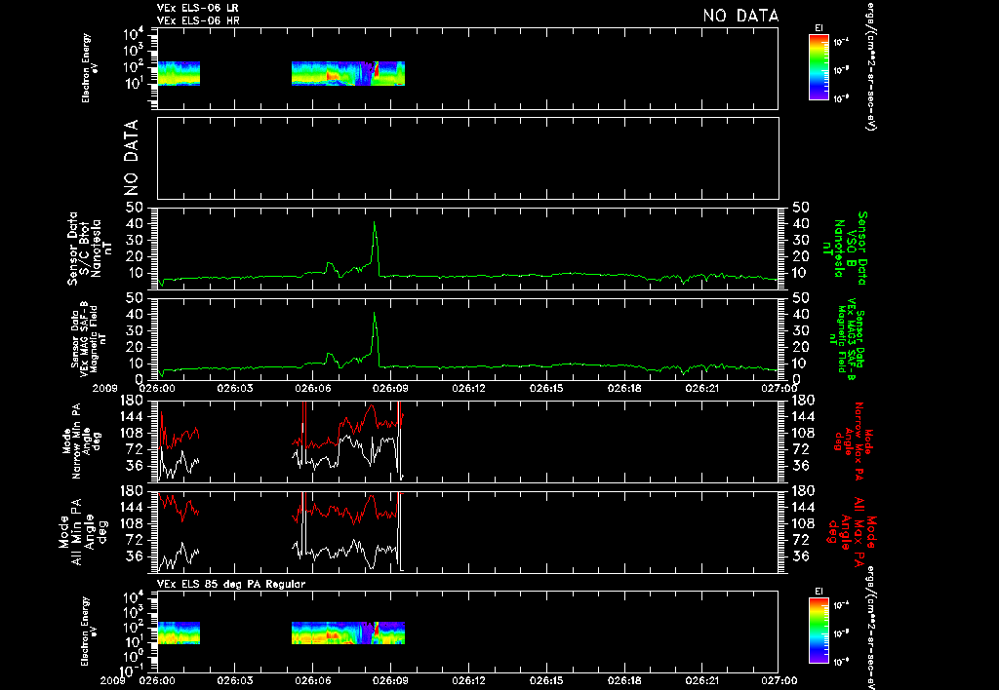Image resolution: width=999 pixels, height=690 pixels.
Task: Click the "026:15" tick on the bottom time axis
Action: pyautogui.click(x=546, y=680)
